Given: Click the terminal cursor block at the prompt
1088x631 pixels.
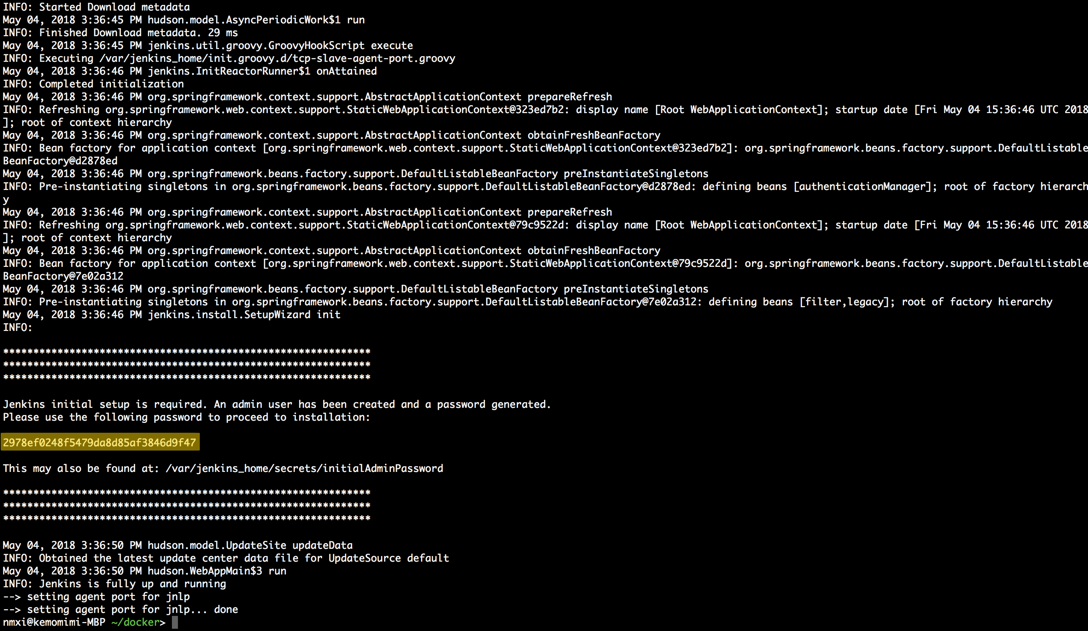Looking at the screenshot, I should [x=175, y=622].
